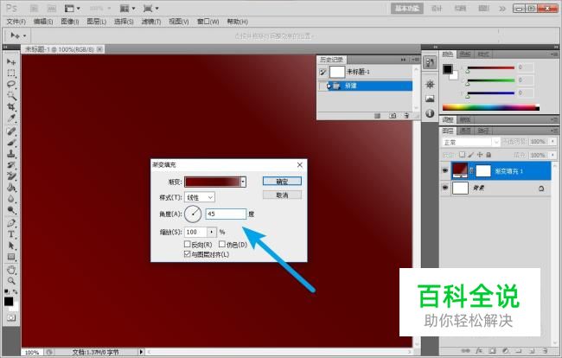Click the gradient preview bar in the dialog

(x=213, y=182)
